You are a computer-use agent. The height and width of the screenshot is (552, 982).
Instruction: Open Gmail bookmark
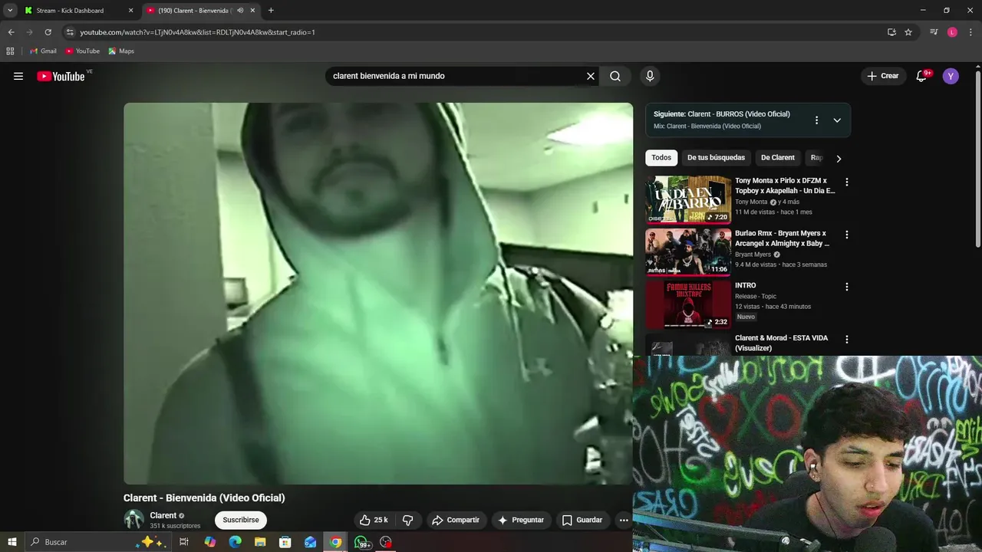pyautogui.click(x=43, y=51)
